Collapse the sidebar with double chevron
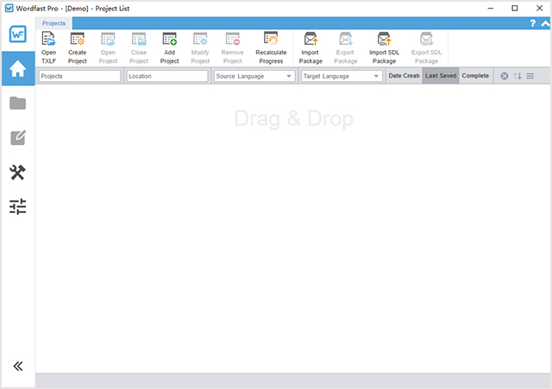 18,366
